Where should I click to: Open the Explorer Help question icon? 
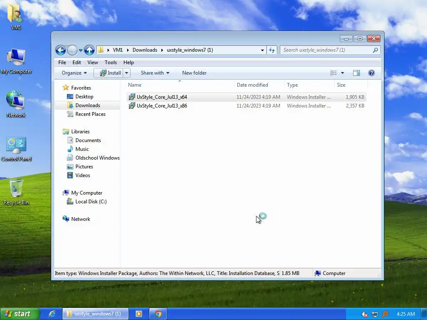(x=372, y=73)
